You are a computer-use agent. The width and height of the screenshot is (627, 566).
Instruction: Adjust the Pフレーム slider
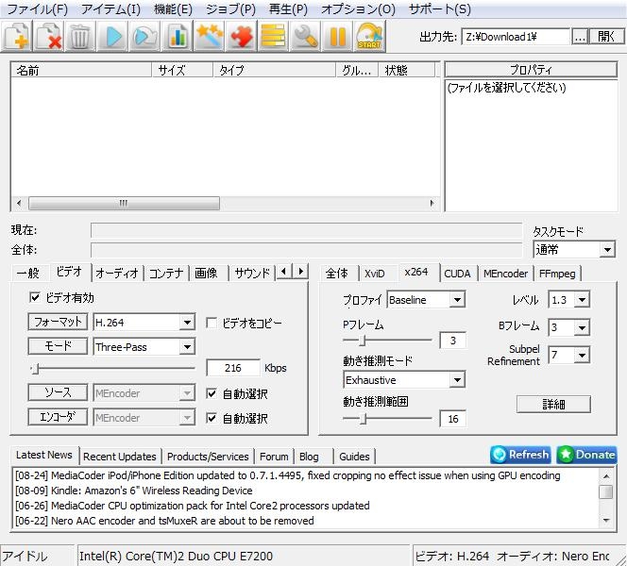[x=363, y=341]
